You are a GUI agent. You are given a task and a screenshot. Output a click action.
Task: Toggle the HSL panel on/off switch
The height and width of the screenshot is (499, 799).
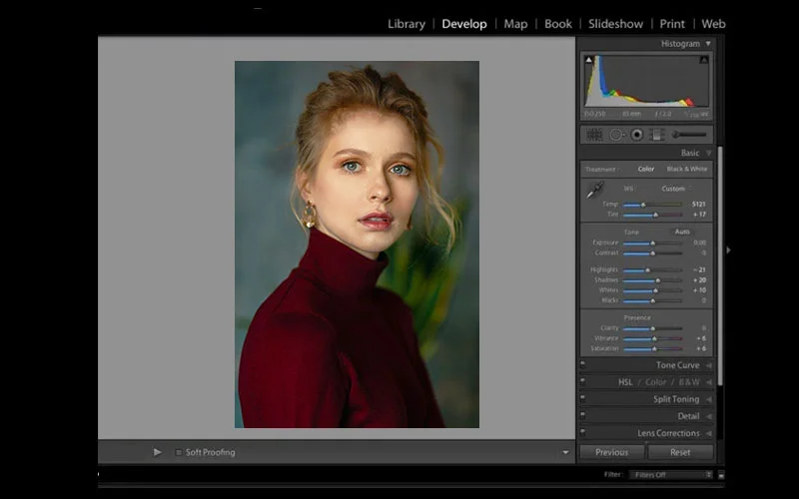(583, 381)
